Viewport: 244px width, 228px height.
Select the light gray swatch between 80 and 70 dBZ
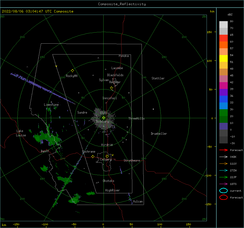[x=223, y=24]
